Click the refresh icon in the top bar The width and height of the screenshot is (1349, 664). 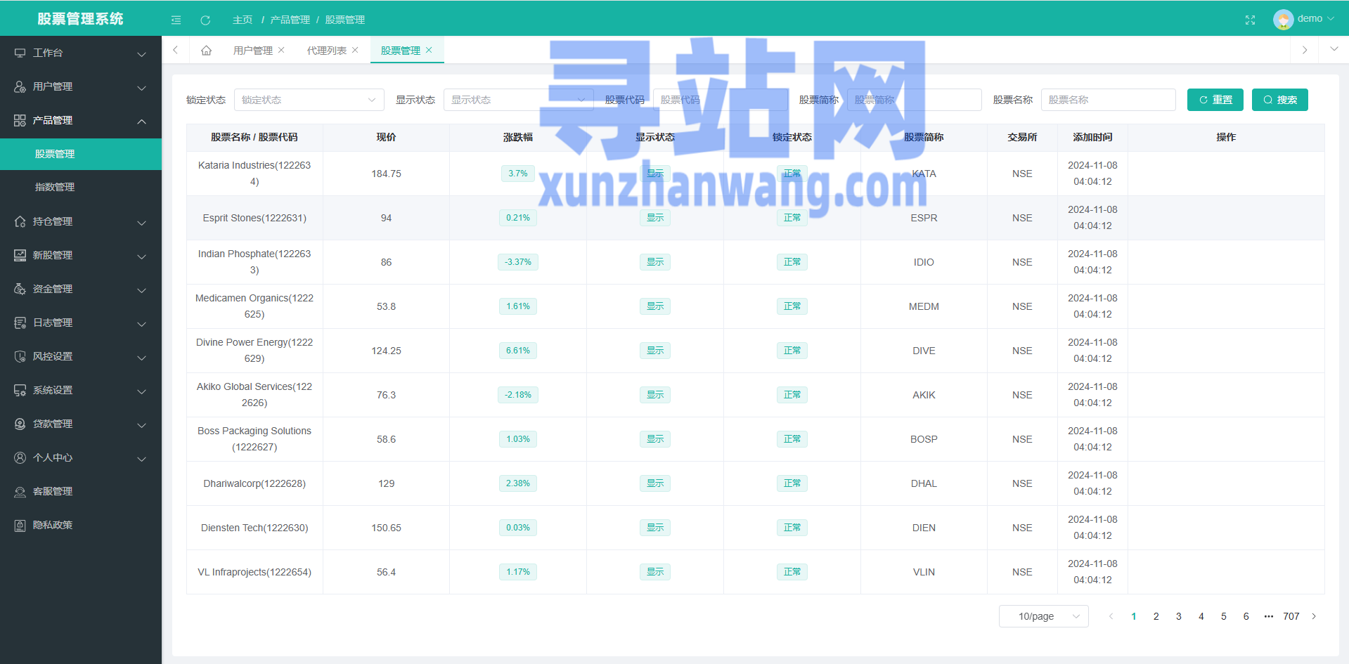[x=205, y=20]
